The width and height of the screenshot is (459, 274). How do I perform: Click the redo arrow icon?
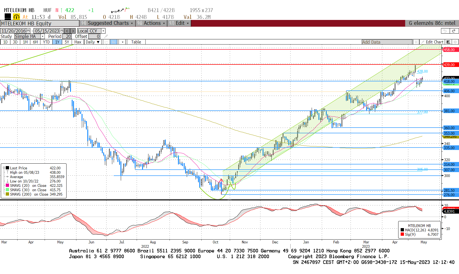coord(454,31)
